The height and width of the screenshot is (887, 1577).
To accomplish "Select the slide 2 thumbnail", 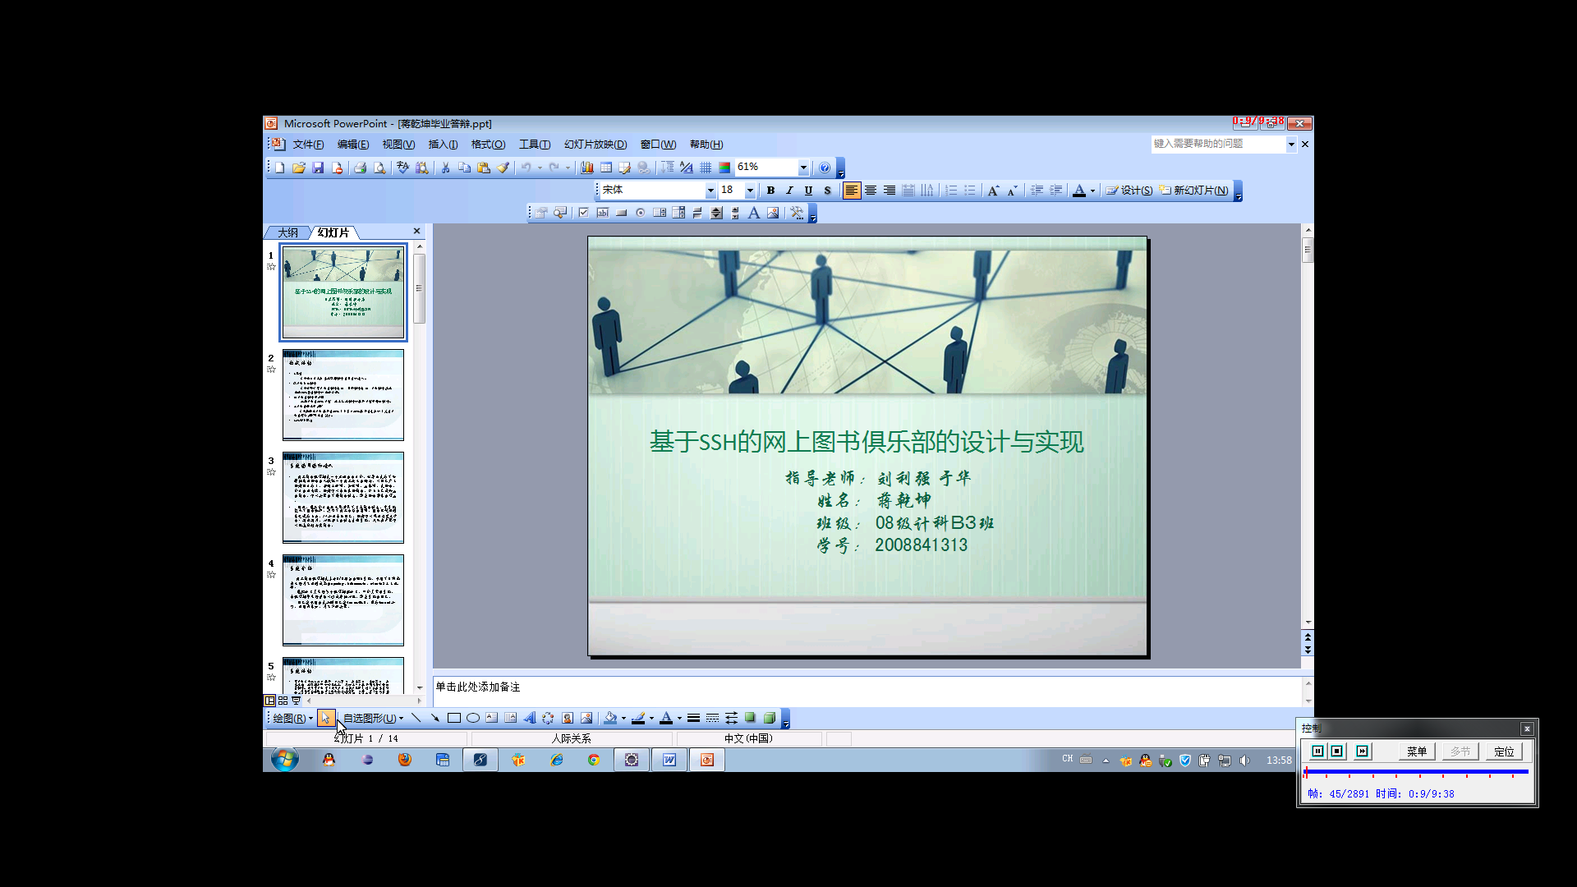I will [x=343, y=395].
